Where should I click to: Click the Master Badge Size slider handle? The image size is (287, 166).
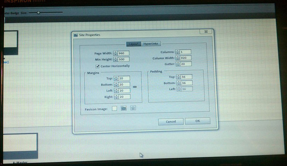click(x=38, y=13)
